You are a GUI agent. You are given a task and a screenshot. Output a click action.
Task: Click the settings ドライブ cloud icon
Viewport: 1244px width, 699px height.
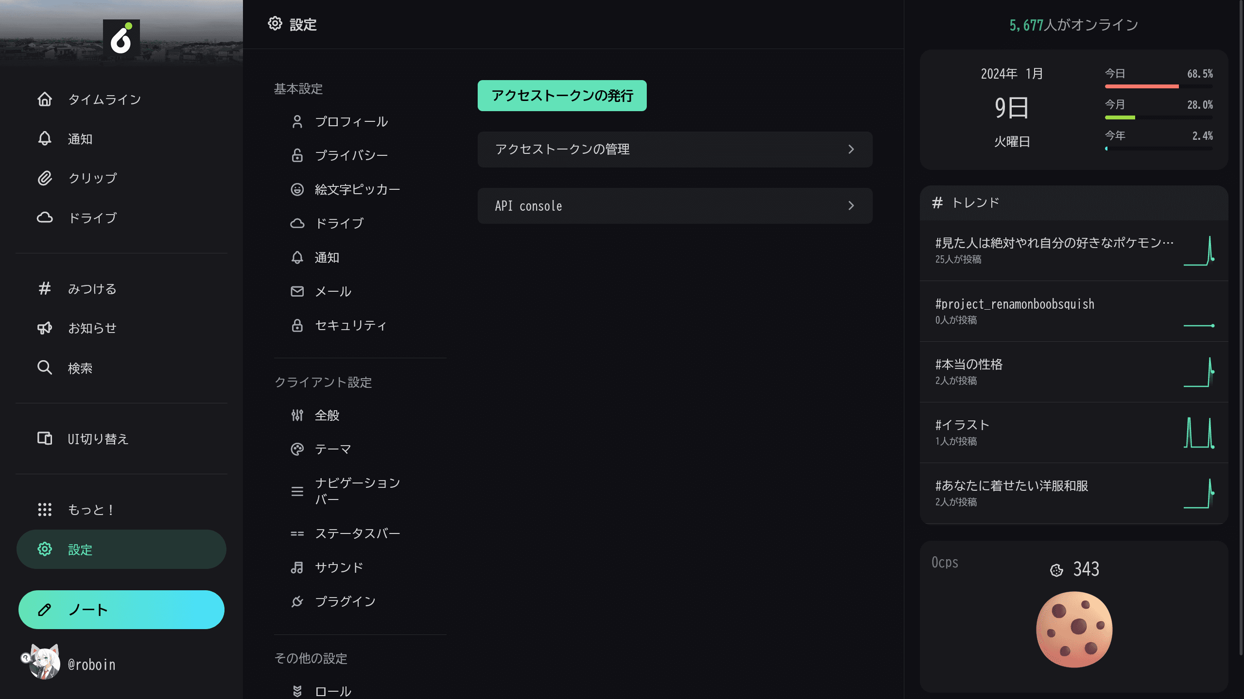(x=297, y=223)
